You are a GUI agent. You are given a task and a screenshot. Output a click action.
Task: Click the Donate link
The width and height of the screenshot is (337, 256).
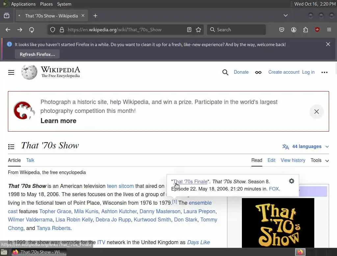[241, 72]
